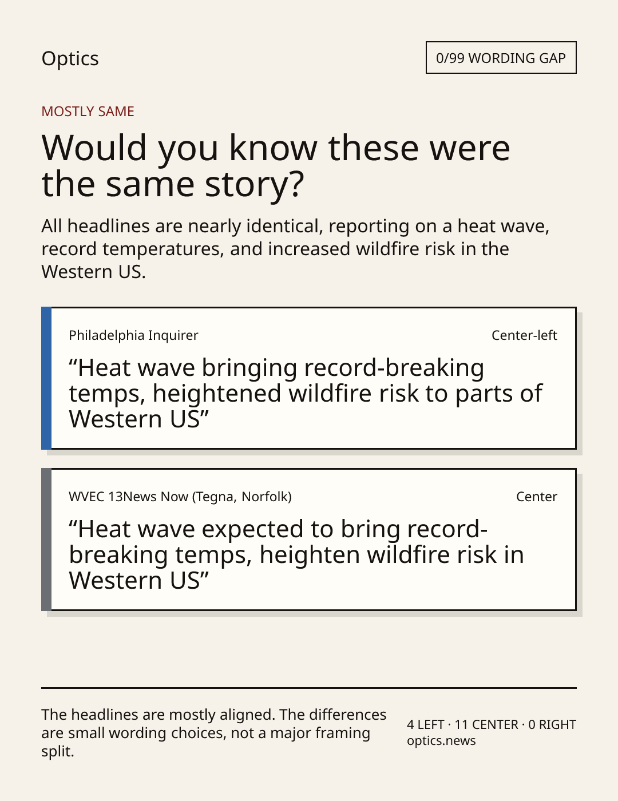Open the WVEC 13News Now headline card
The width and height of the screenshot is (618, 801).
click(308, 540)
